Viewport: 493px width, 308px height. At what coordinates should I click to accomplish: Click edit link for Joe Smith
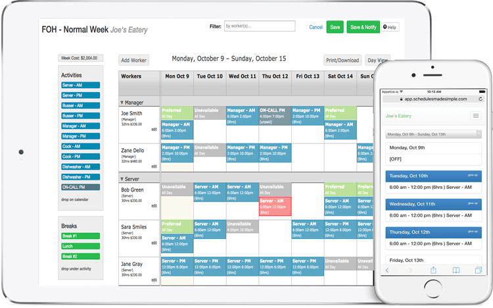point(154,129)
